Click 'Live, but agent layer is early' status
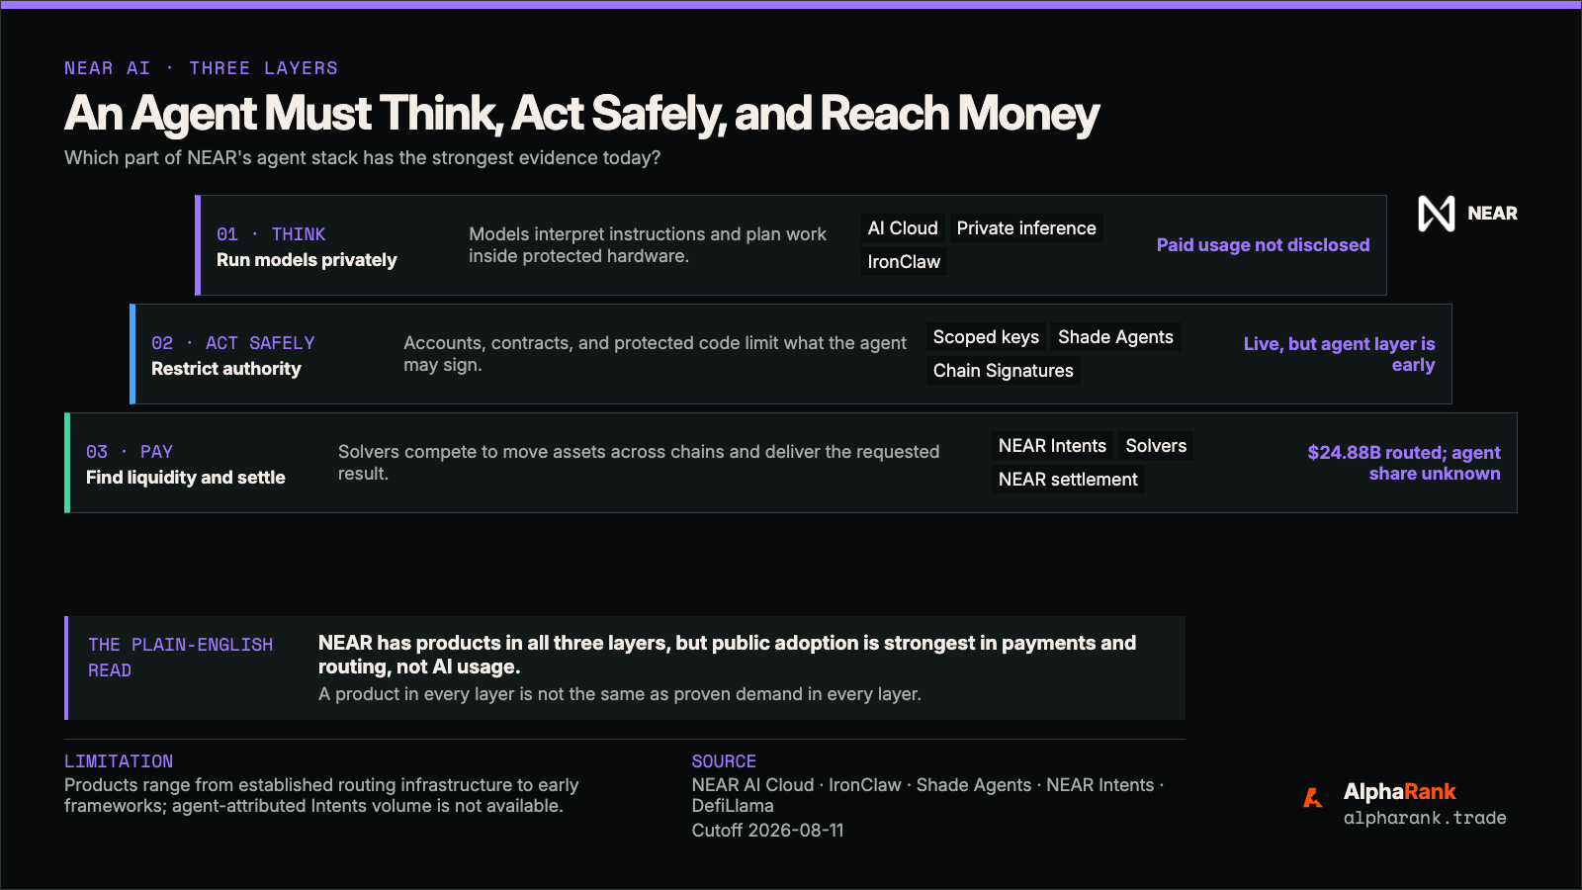1582x890 pixels. tap(1339, 354)
